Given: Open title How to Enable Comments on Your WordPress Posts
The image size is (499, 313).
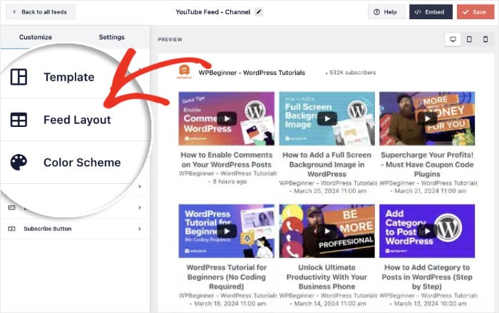Looking at the screenshot, I should tap(227, 160).
